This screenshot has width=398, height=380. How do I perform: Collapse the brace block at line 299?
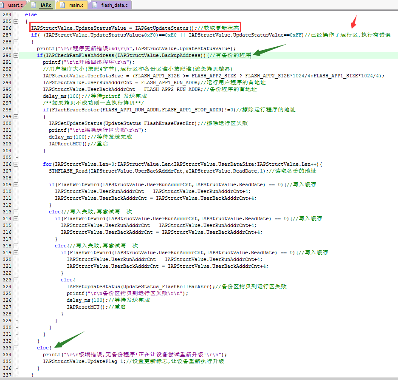[x=16, y=116]
